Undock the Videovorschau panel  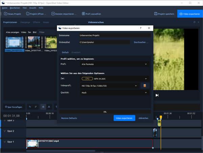(194, 22)
